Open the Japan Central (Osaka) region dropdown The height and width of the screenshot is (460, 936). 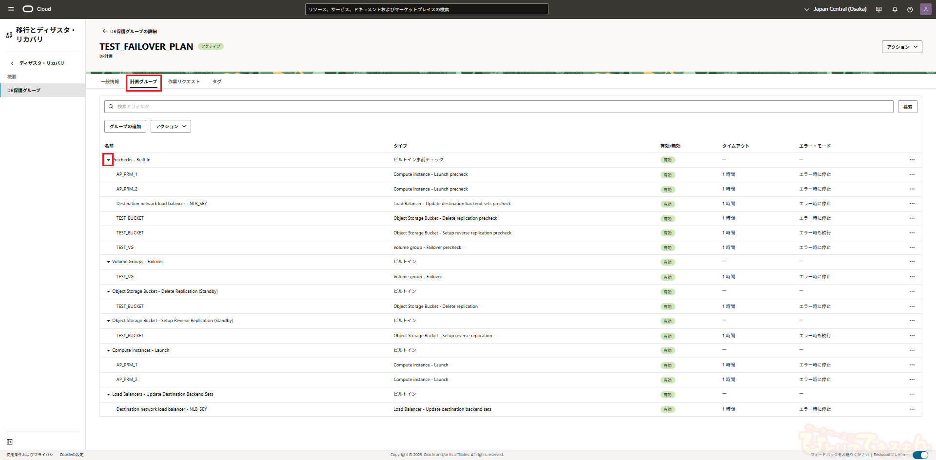coord(836,9)
